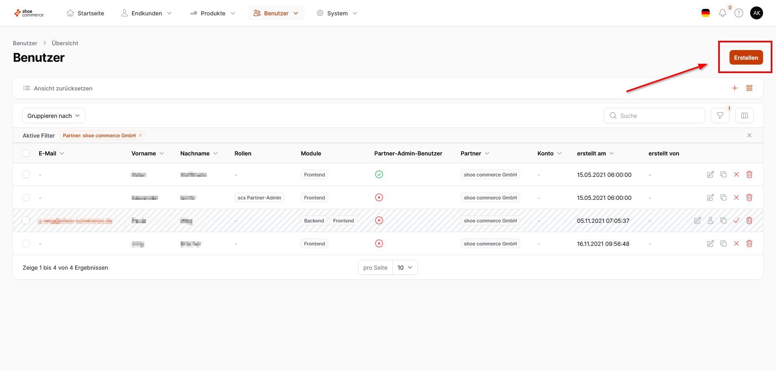Click the notification bell icon
776x371 pixels.
point(722,13)
